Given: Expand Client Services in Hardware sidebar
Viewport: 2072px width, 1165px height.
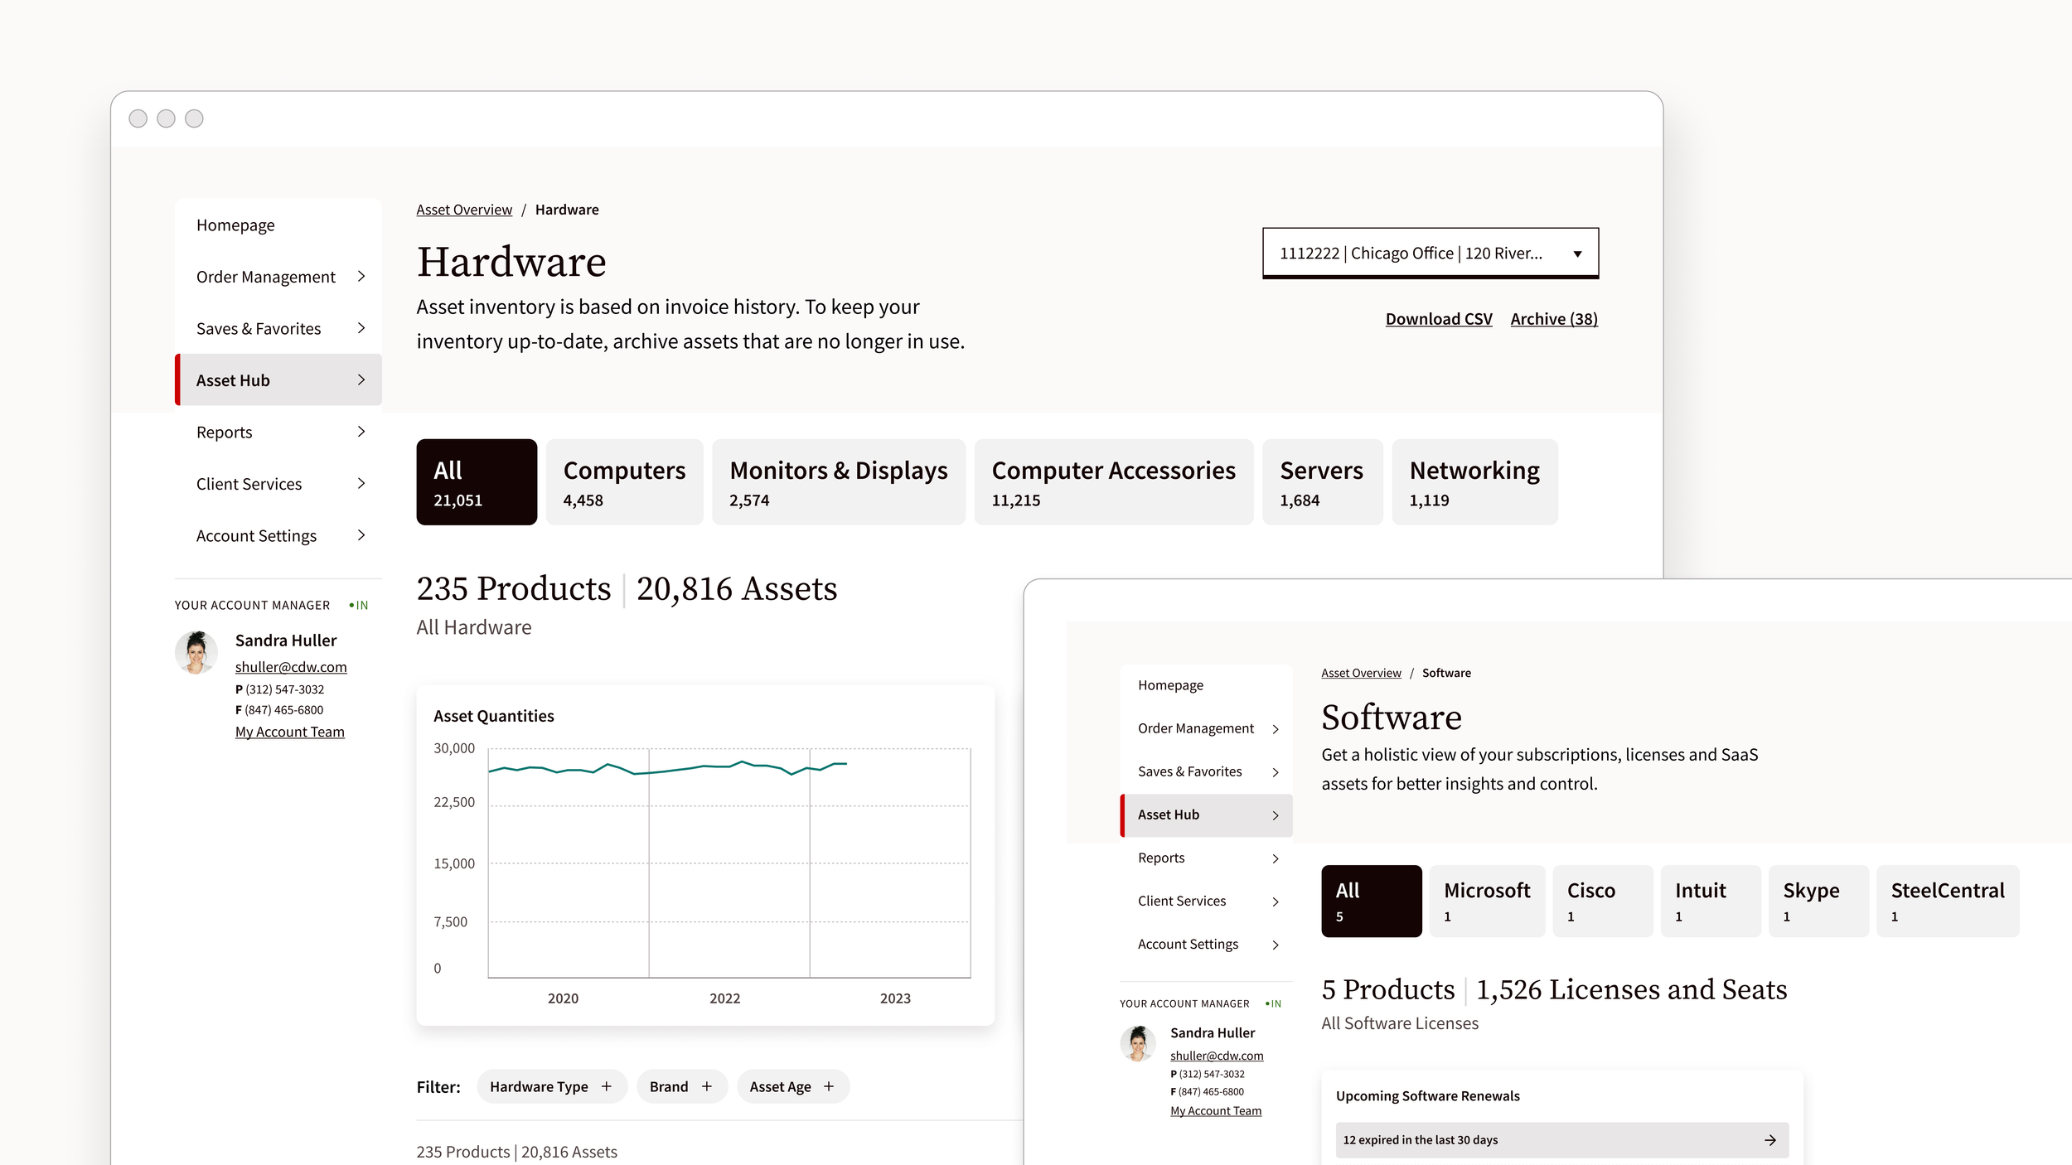Looking at the screenshot, I should tap(361, 484).
